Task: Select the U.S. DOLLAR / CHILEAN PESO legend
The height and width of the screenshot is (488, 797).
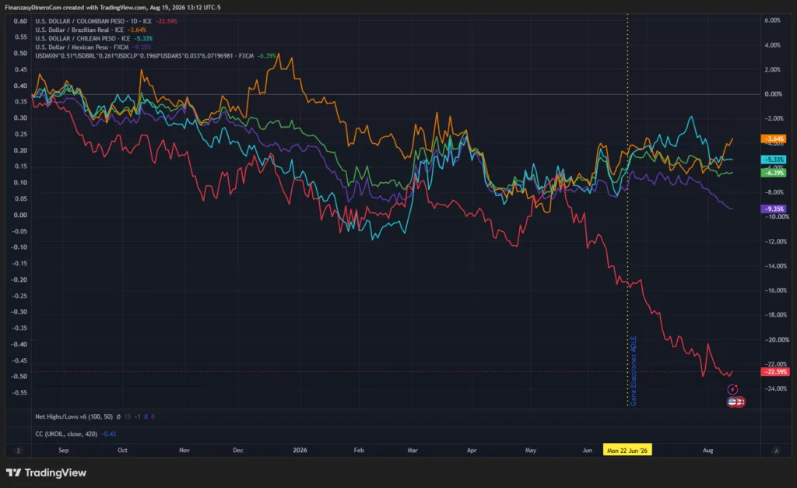Action: pyautogui.click(x=83, y=39)
